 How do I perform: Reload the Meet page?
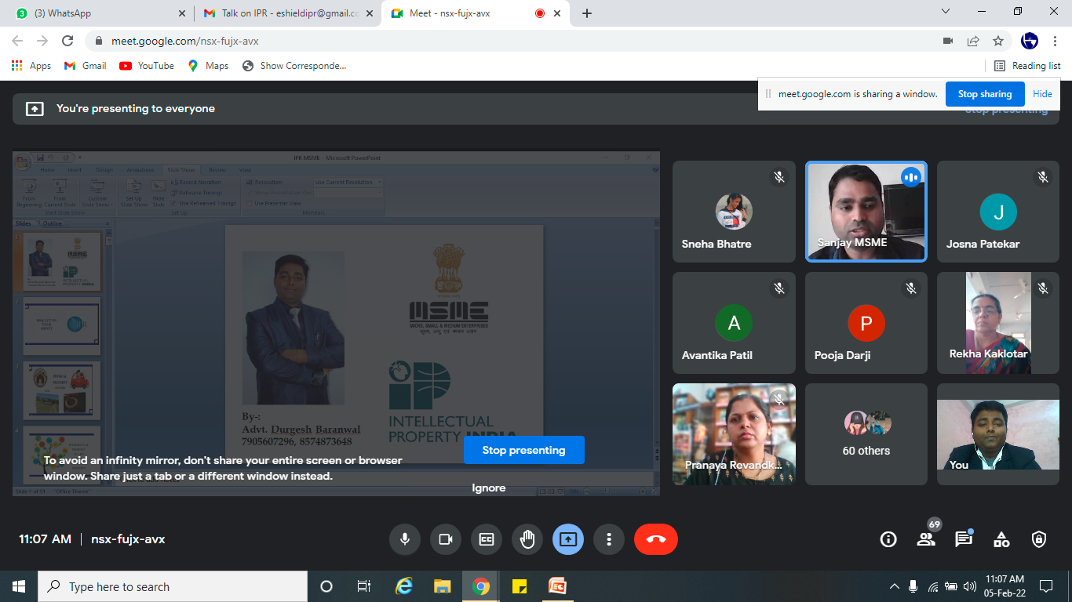coord(67,41)
